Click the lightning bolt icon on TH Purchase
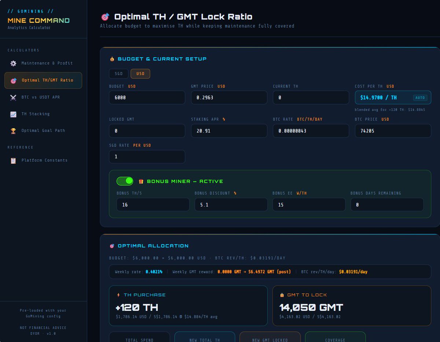This screenshot has height=342, width=440. click(118, 295)
